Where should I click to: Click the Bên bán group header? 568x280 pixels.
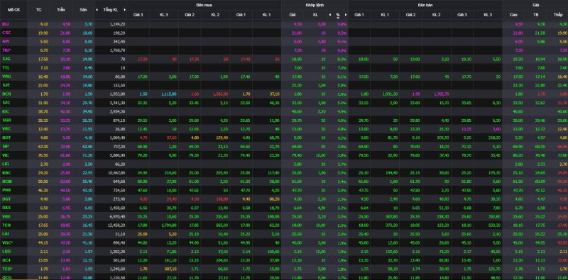click(425, 5)
